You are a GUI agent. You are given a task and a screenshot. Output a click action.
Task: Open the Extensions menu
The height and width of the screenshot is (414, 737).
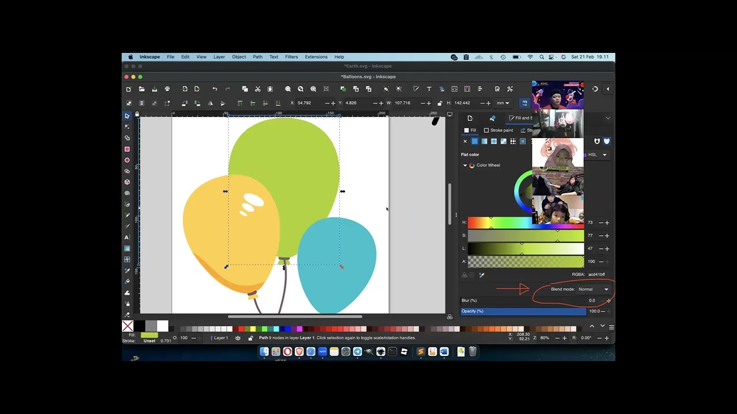click(316, 57)
